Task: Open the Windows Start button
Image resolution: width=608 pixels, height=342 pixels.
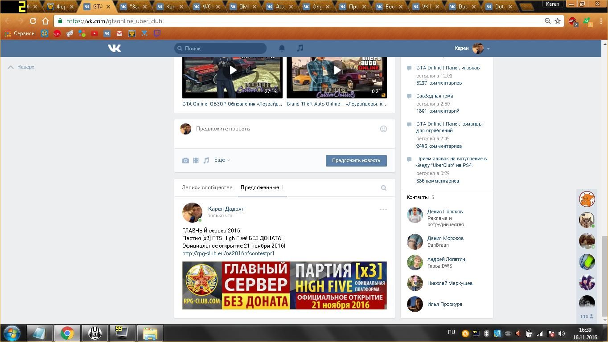Action: pos(12,333)
